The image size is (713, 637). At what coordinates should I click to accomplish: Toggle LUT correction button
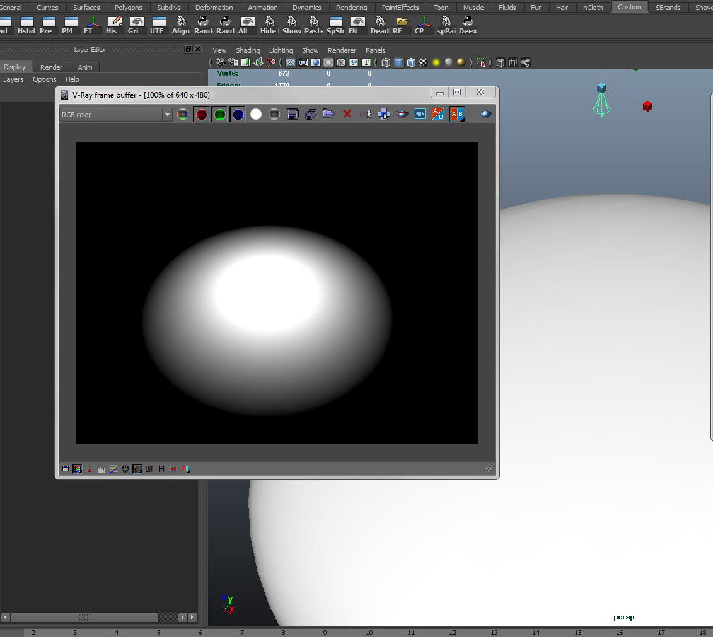coord(149,469)
